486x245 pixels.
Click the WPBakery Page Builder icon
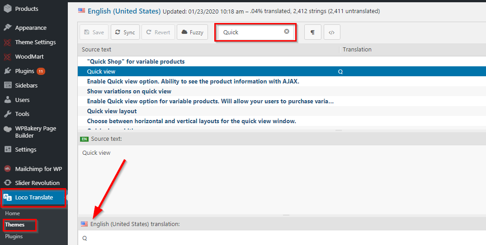(x=7, y=129)
